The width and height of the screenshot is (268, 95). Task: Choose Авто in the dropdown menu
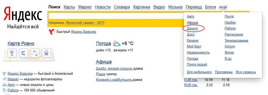click(x=191, y=16)
